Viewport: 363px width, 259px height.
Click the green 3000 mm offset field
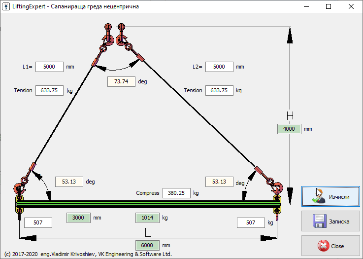tap(79, 217)
